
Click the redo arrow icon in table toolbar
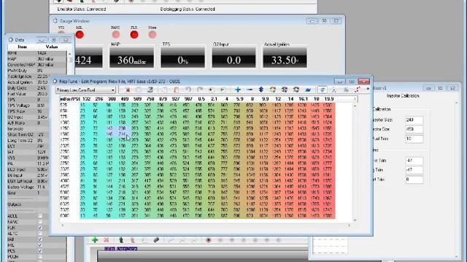pyautogui.click(x=200, y=90)
